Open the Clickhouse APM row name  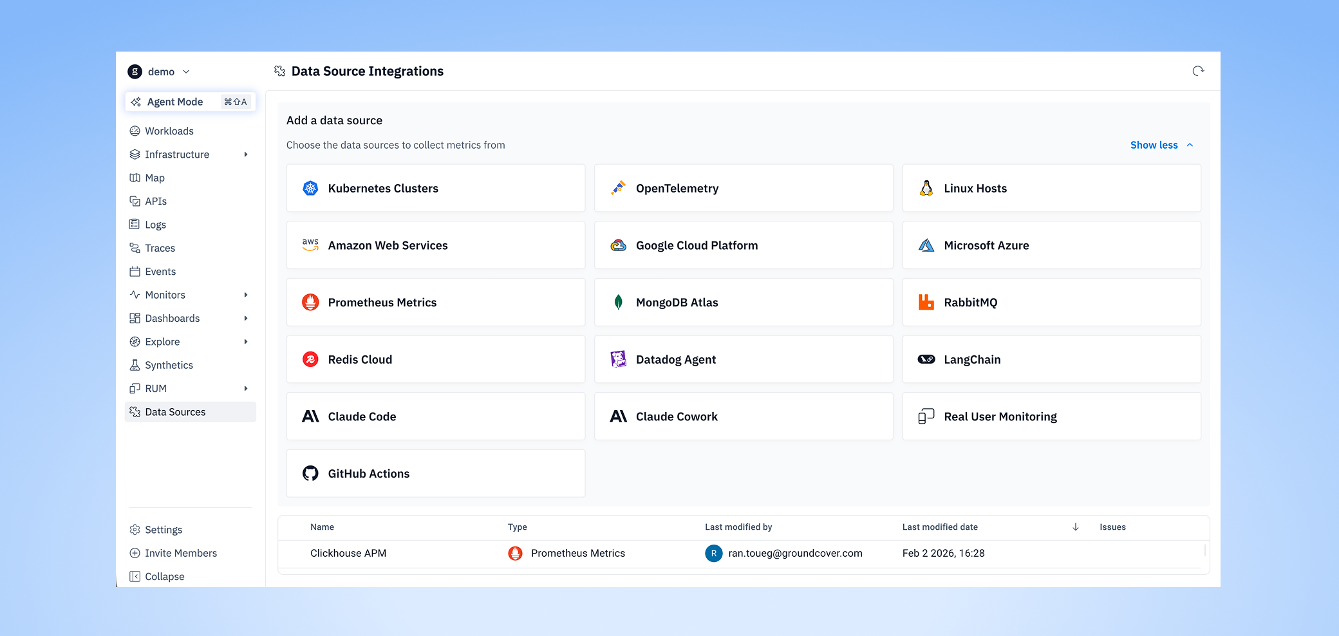click(x=348, y=553)
